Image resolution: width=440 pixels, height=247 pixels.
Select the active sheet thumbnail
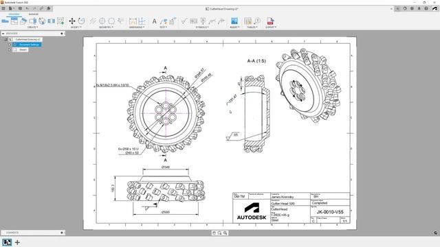pos(7,242)
